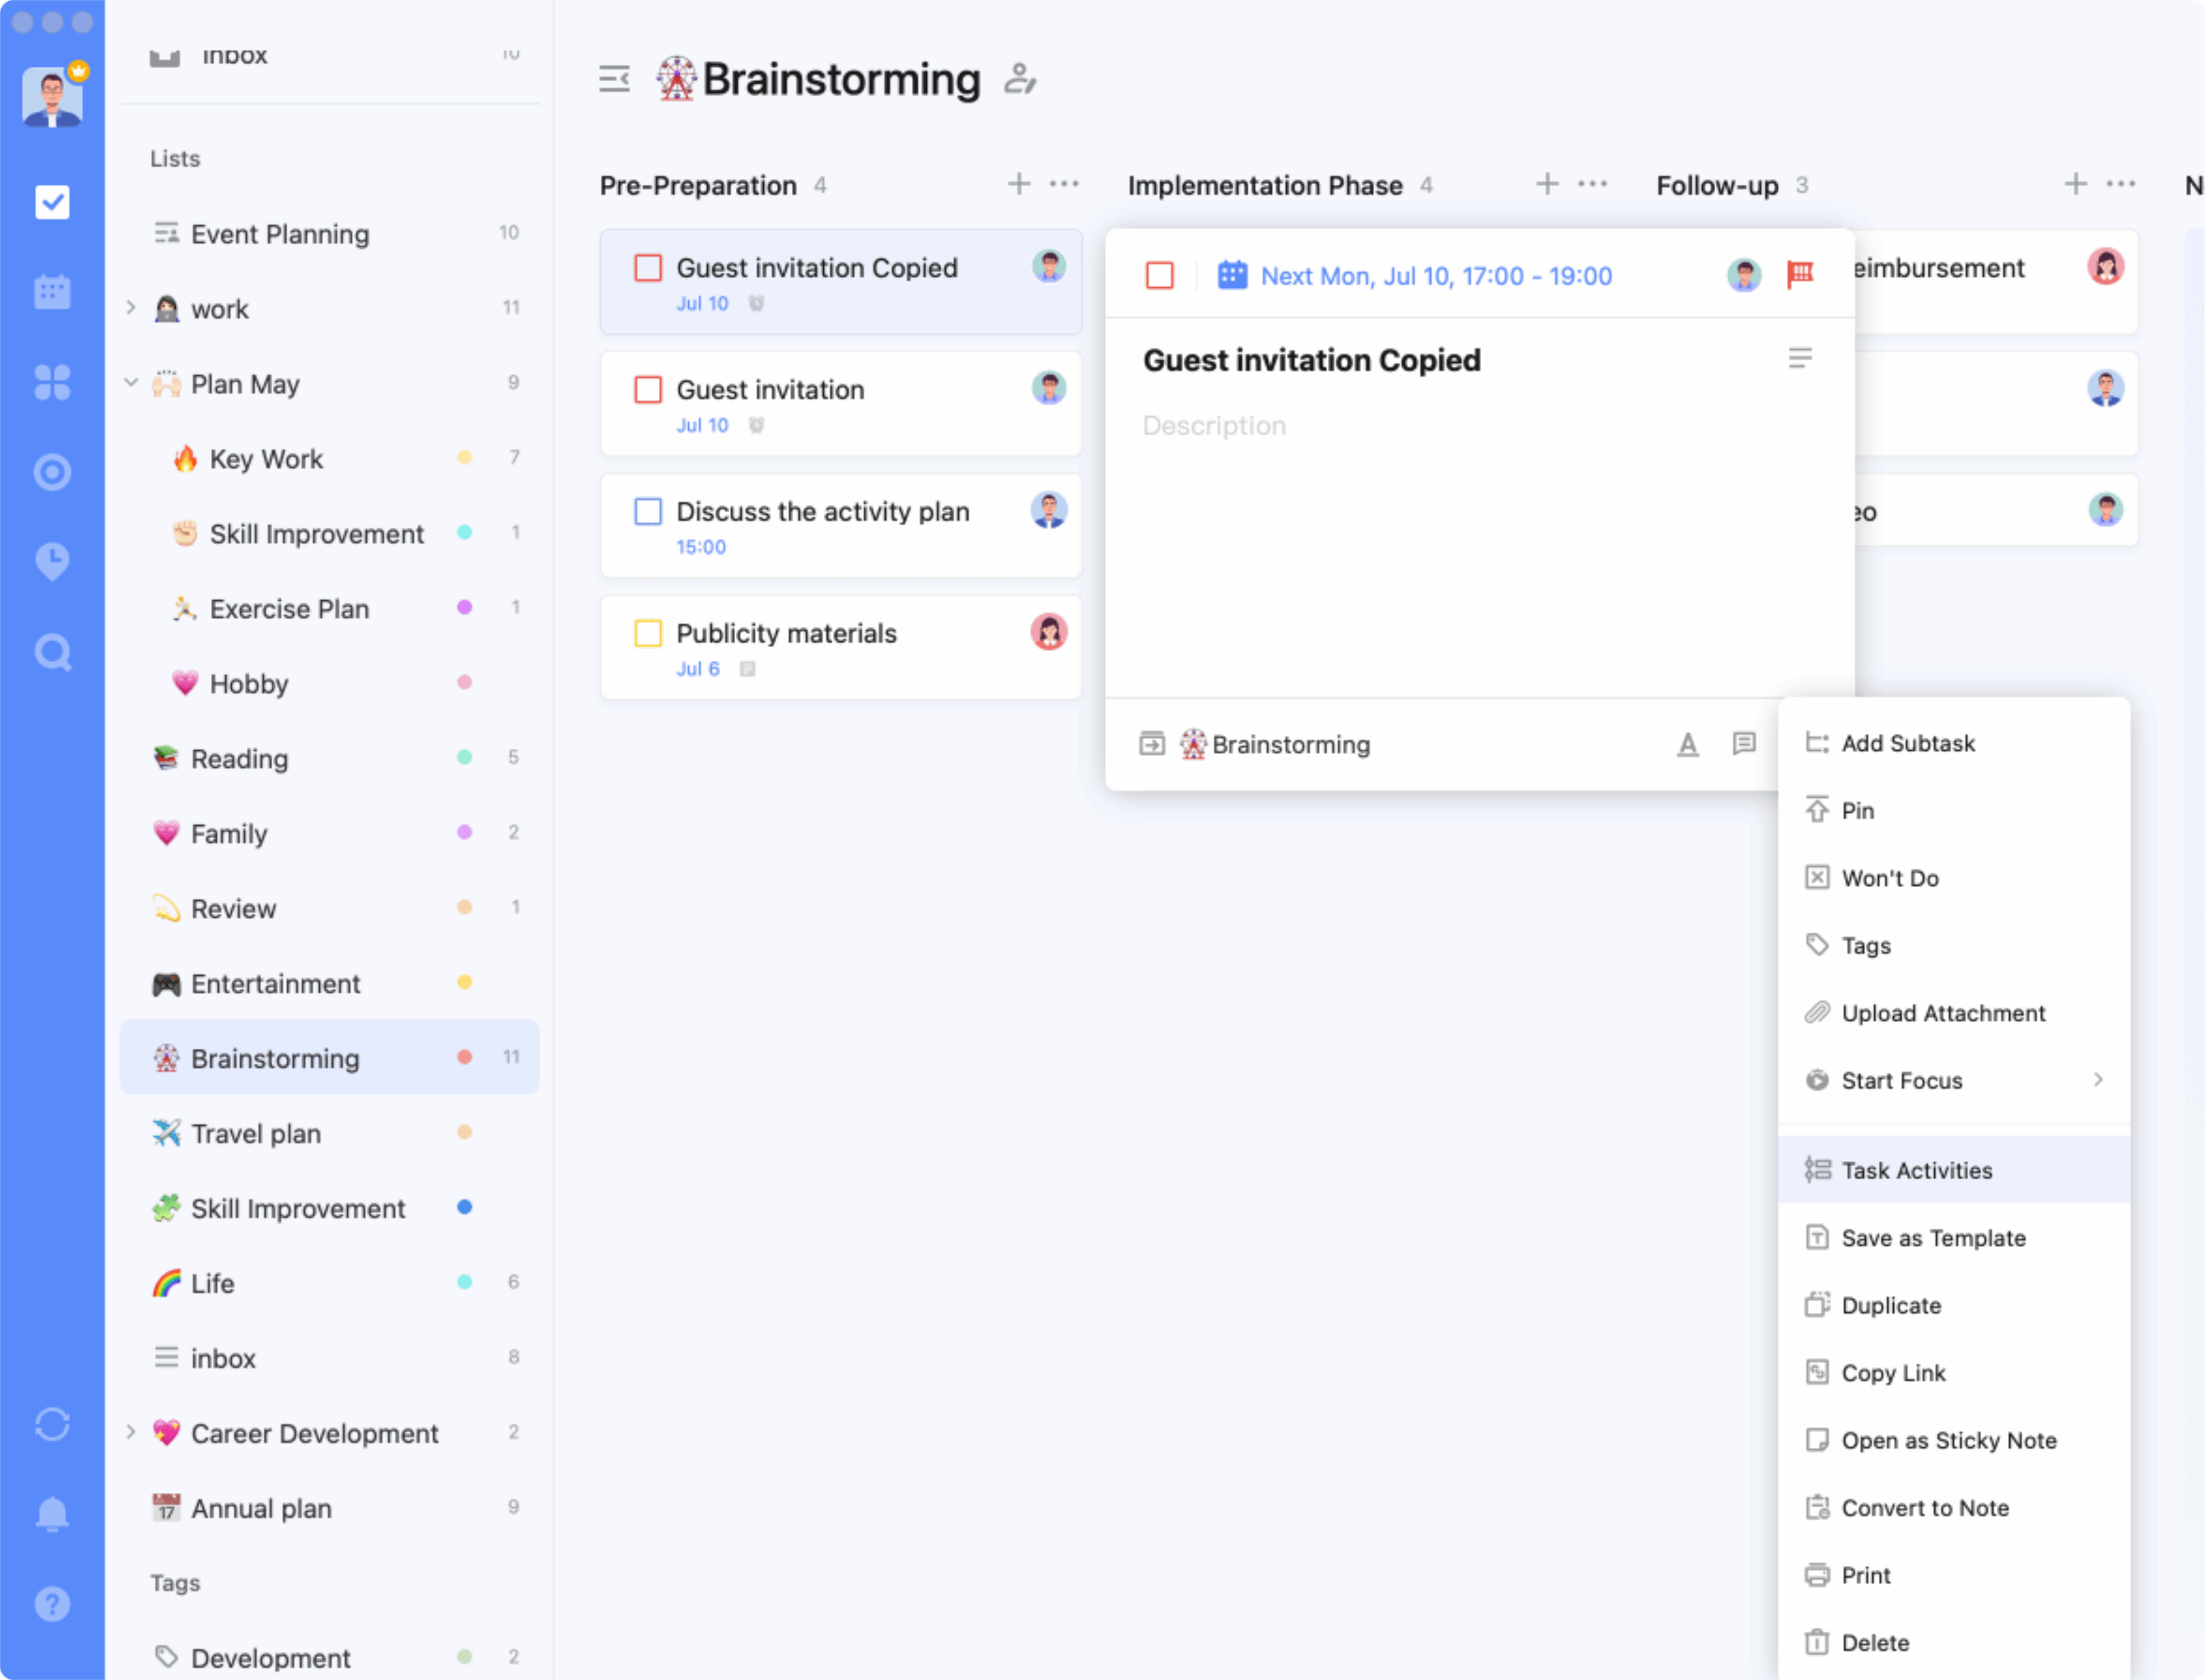Check off the Publicity materials task
2205x1680 pixels.
coord(648,632)
